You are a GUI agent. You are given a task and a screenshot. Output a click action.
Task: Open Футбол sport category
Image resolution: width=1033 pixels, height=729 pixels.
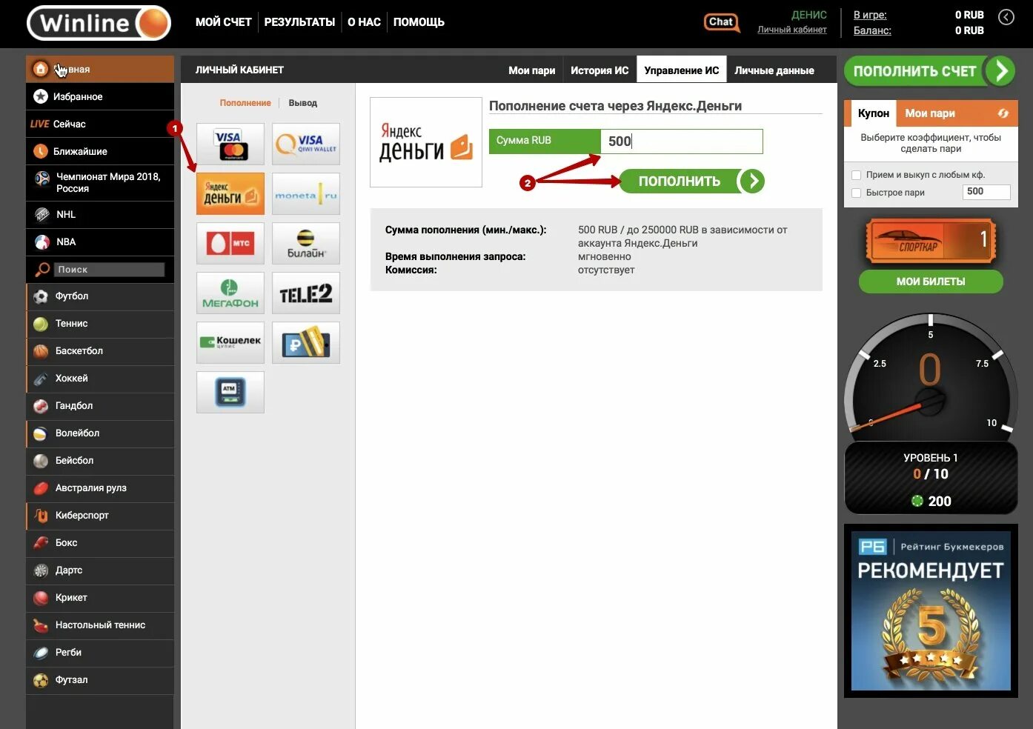[100, 296]
